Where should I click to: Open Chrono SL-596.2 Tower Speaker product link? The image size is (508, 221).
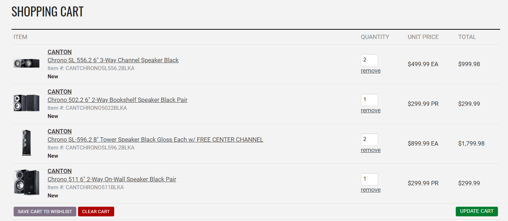[x=155, y=139]
